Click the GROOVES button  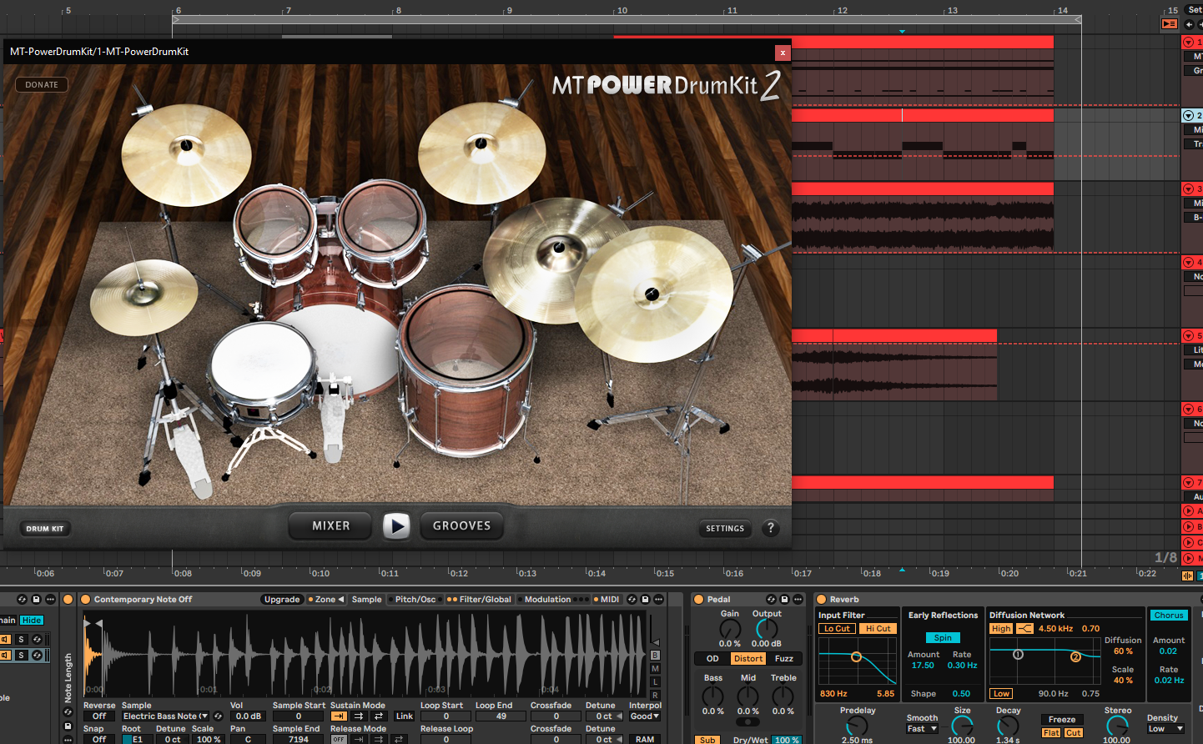(461, 526)
